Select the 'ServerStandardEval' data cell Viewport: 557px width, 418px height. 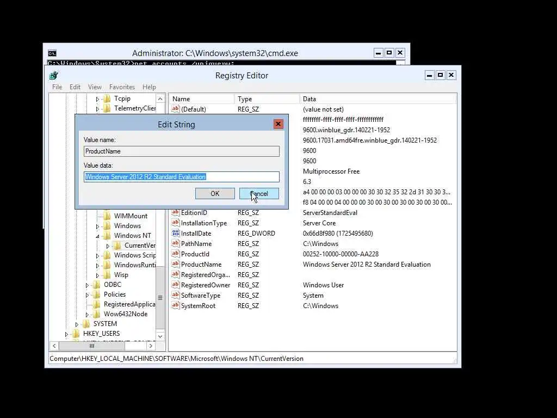point(330,213)
